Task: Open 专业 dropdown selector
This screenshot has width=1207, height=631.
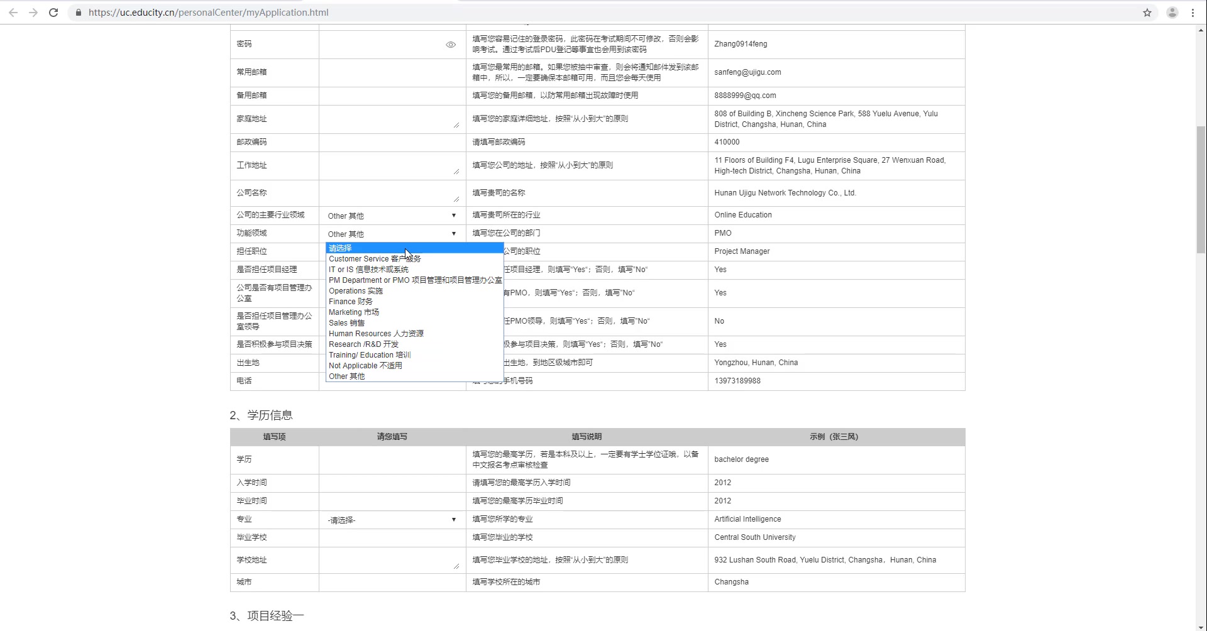Action: click(x=392, y=520)
